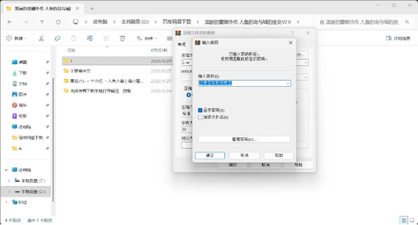Click the Cut scissors icon

click(41, 38)
